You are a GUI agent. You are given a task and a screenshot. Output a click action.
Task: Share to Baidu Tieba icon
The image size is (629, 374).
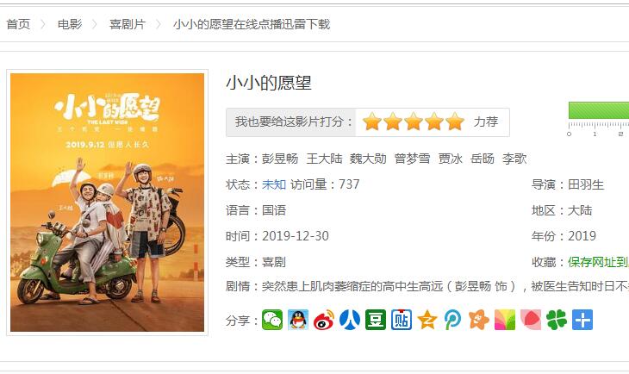(402, 320)
